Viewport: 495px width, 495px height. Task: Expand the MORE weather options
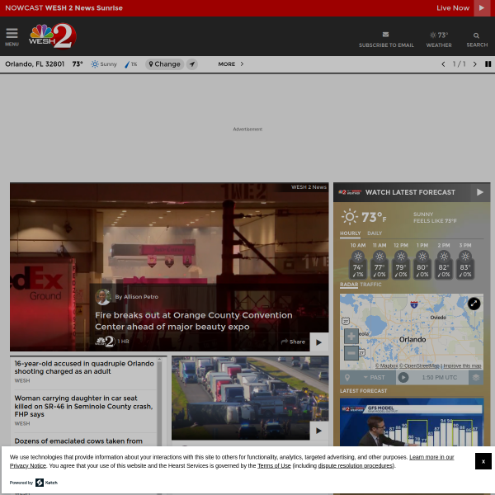tap(230, 64)
